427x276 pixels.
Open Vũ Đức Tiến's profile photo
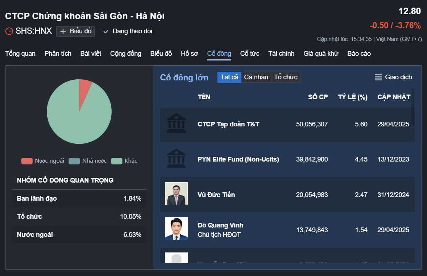point(176,194)
